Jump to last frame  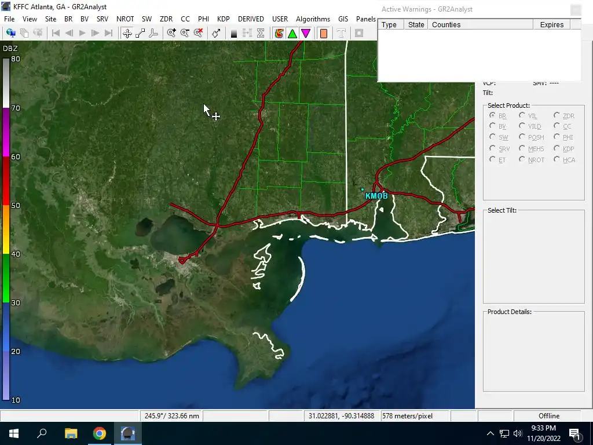[108, 33]
